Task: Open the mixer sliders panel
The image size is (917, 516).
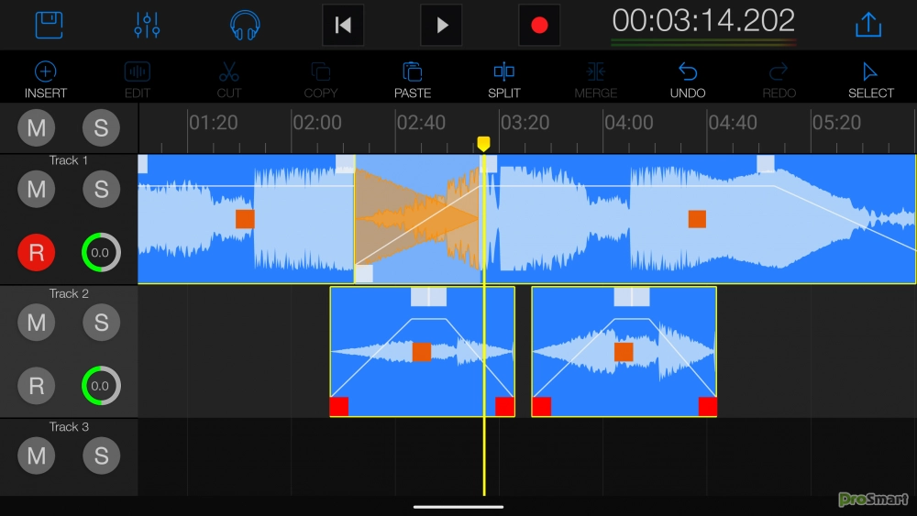Action: coord(147,25)
